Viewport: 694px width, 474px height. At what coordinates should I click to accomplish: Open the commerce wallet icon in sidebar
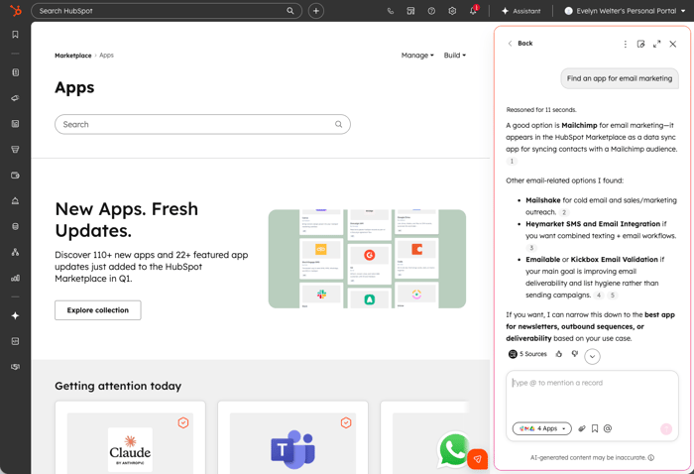coord(16,176)
